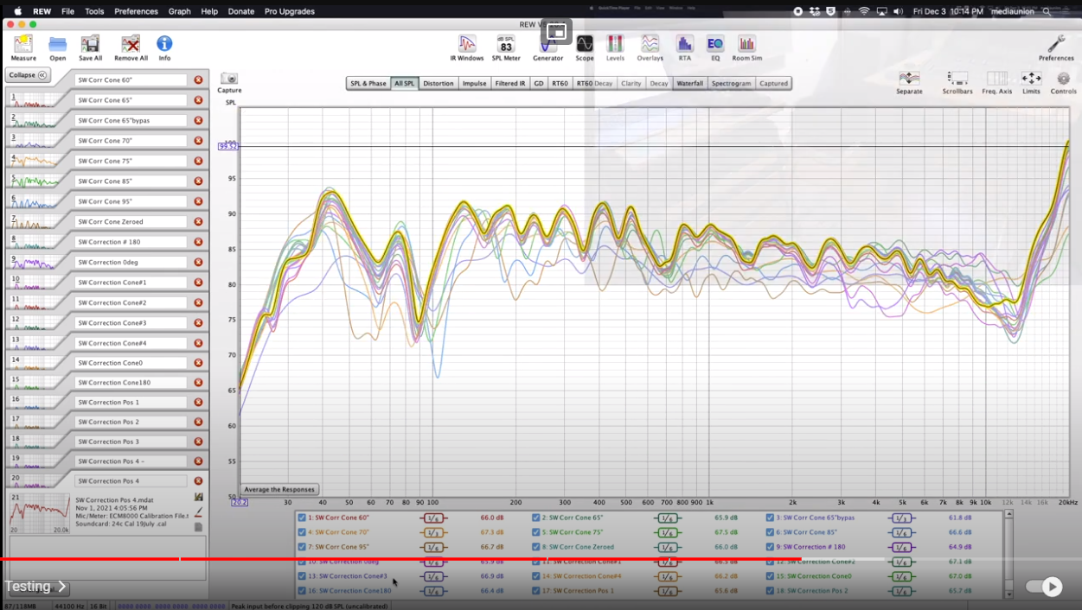Open the IR Windows tool

[x=467, y=45]
